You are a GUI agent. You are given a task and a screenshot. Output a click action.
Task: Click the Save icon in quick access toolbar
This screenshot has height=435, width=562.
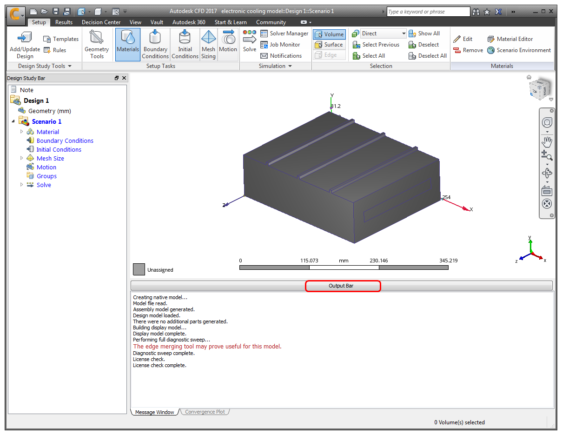[x=56, y=11]
